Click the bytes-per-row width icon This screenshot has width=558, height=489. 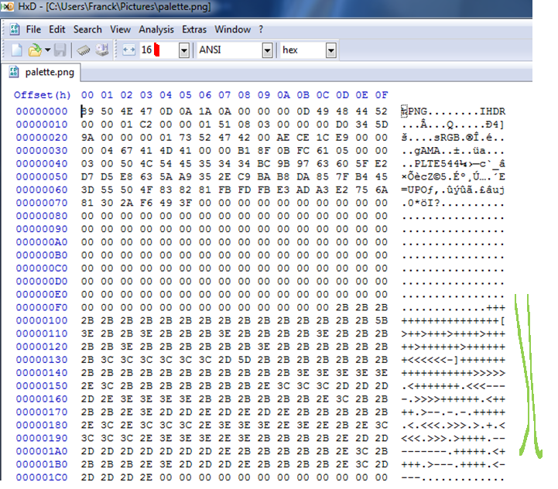129,50
